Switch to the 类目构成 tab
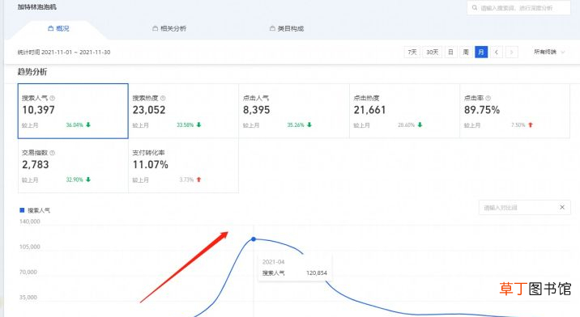The width and height of the screenshot is (580, 317). 287,28
